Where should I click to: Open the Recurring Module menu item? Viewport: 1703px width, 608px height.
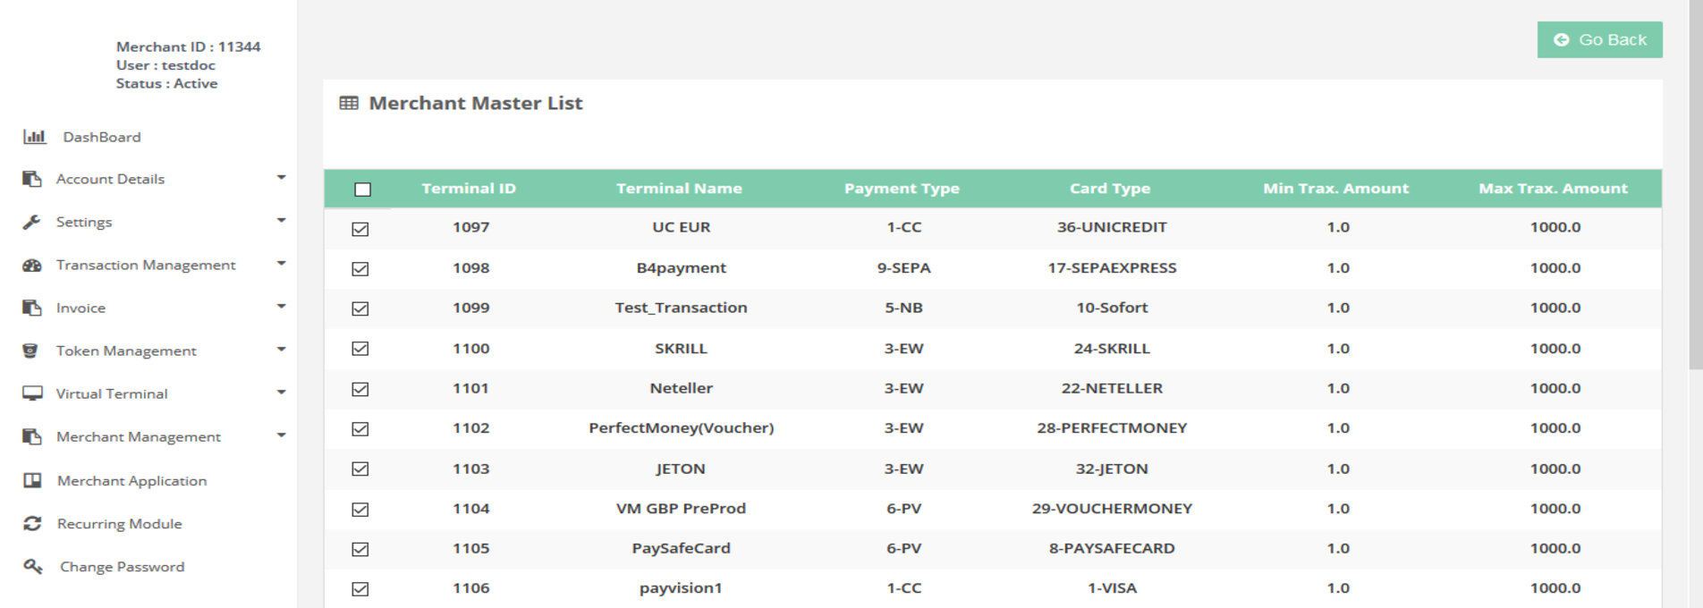119,524
